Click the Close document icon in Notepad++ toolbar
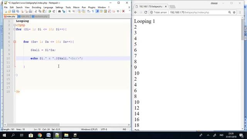The image size is (247, 139). (22, 11)
